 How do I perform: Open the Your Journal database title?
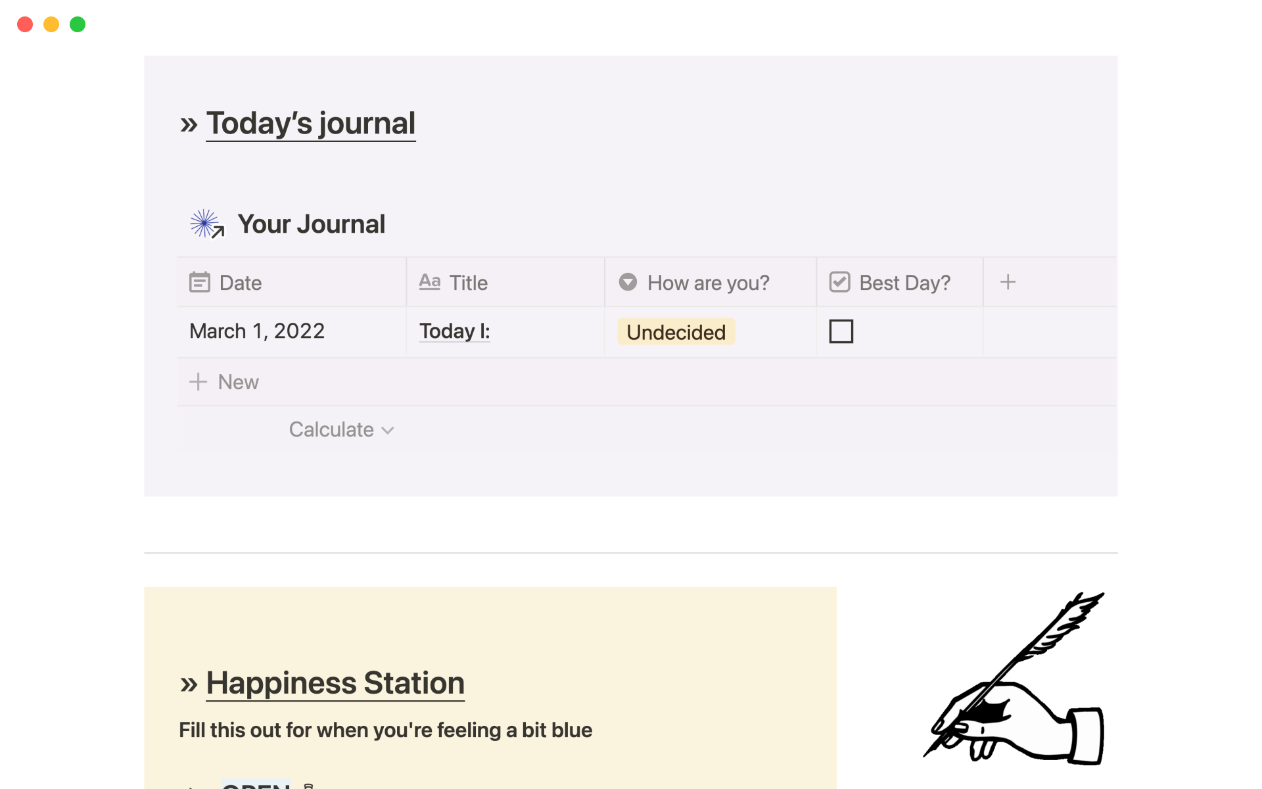tap(311, 224)
